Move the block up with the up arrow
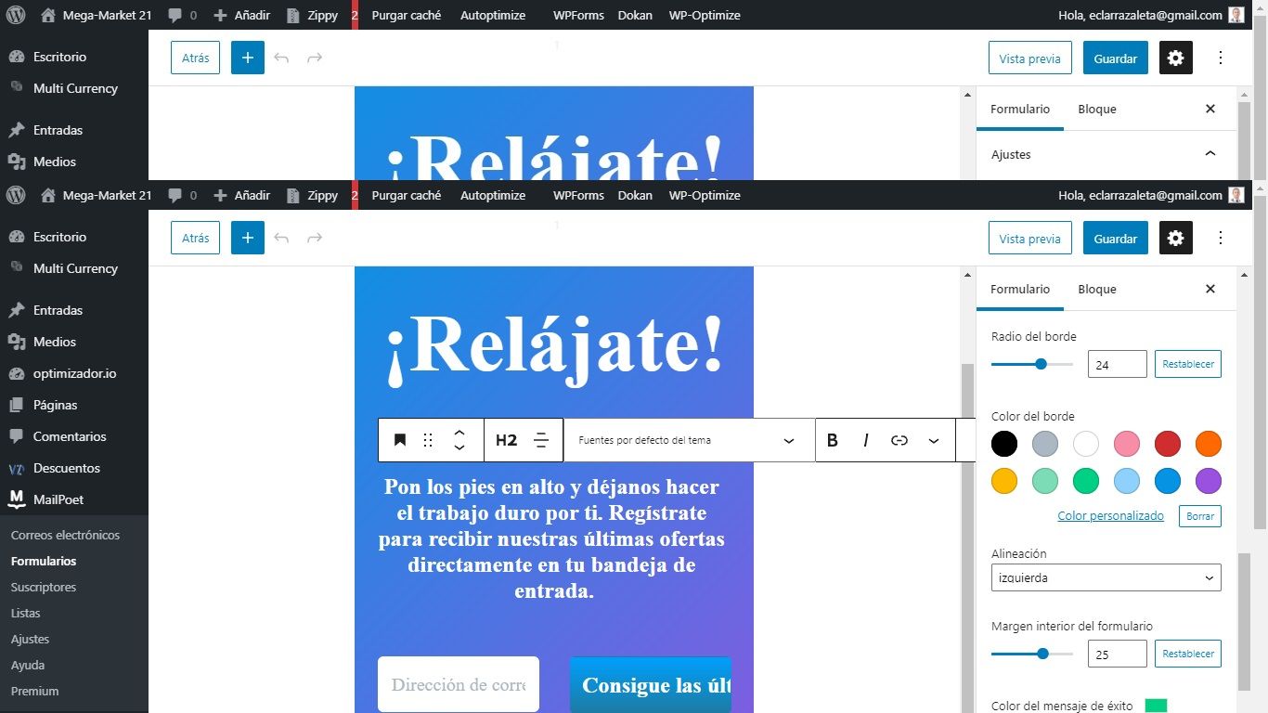This screenshot has width=1268, height=713. click(x=459, y=433)
